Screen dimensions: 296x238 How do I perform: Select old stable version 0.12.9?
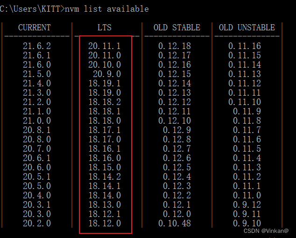click(x=177, y=130)
